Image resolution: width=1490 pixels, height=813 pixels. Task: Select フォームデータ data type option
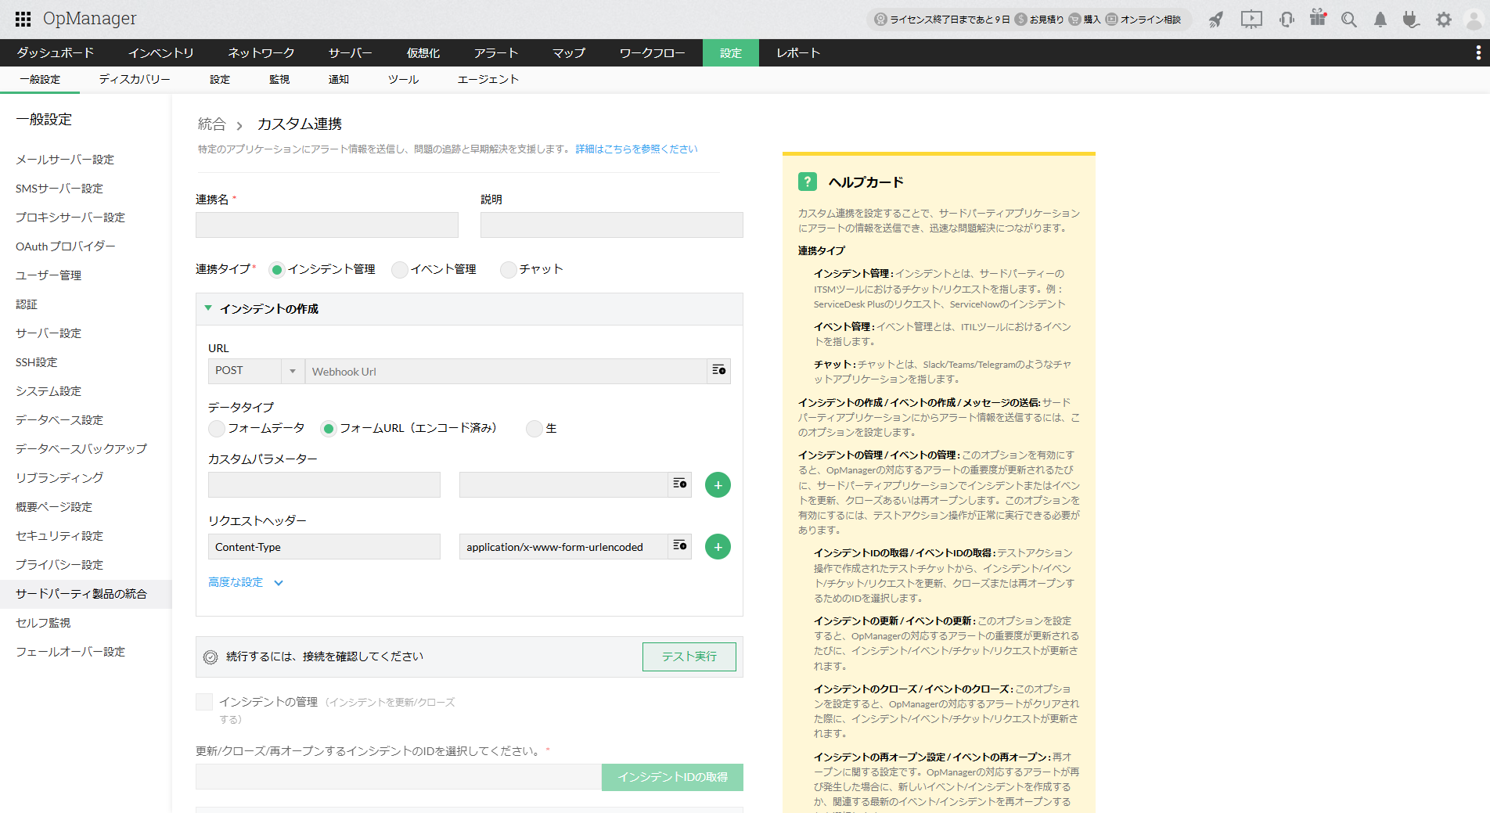[x=217, y=429]
